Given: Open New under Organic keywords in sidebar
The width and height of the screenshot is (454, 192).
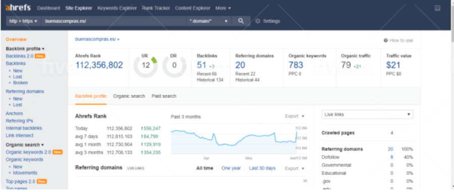Looking at the screenshot, I should 18,167.
